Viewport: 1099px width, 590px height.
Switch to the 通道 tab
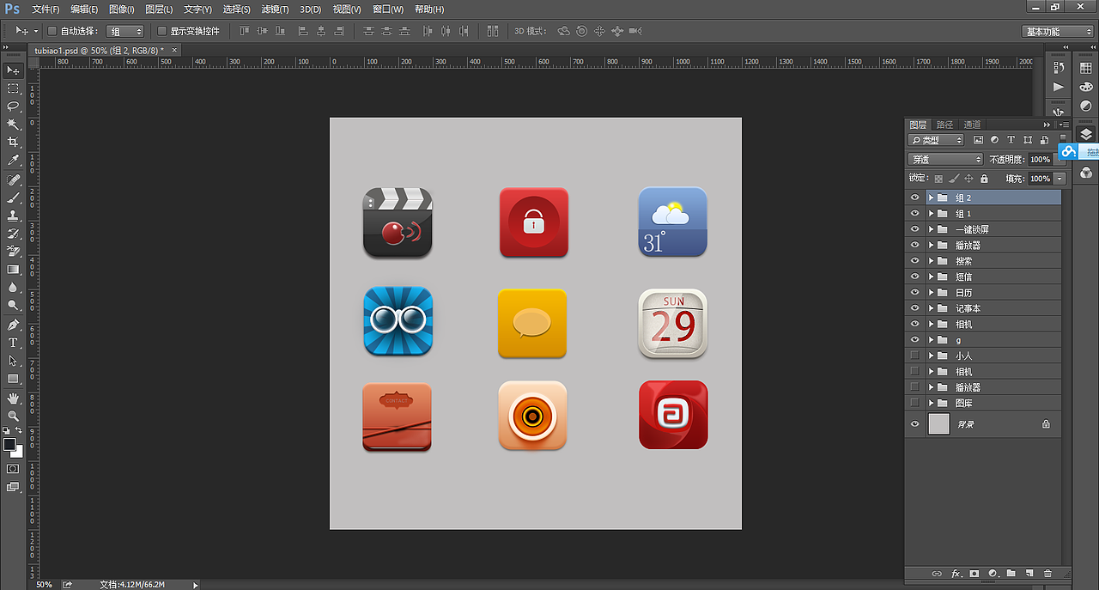972,125
